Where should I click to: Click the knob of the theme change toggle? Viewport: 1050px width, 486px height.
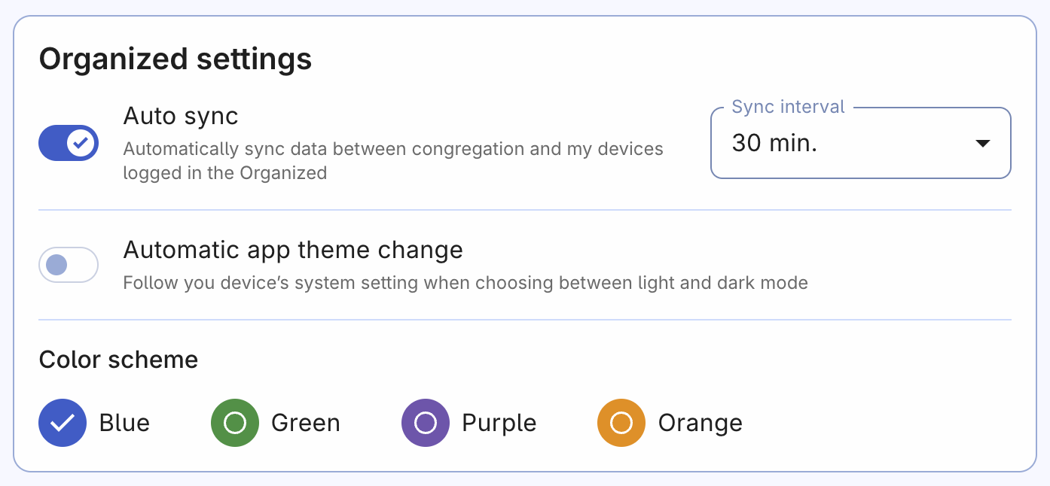[56, 265]
